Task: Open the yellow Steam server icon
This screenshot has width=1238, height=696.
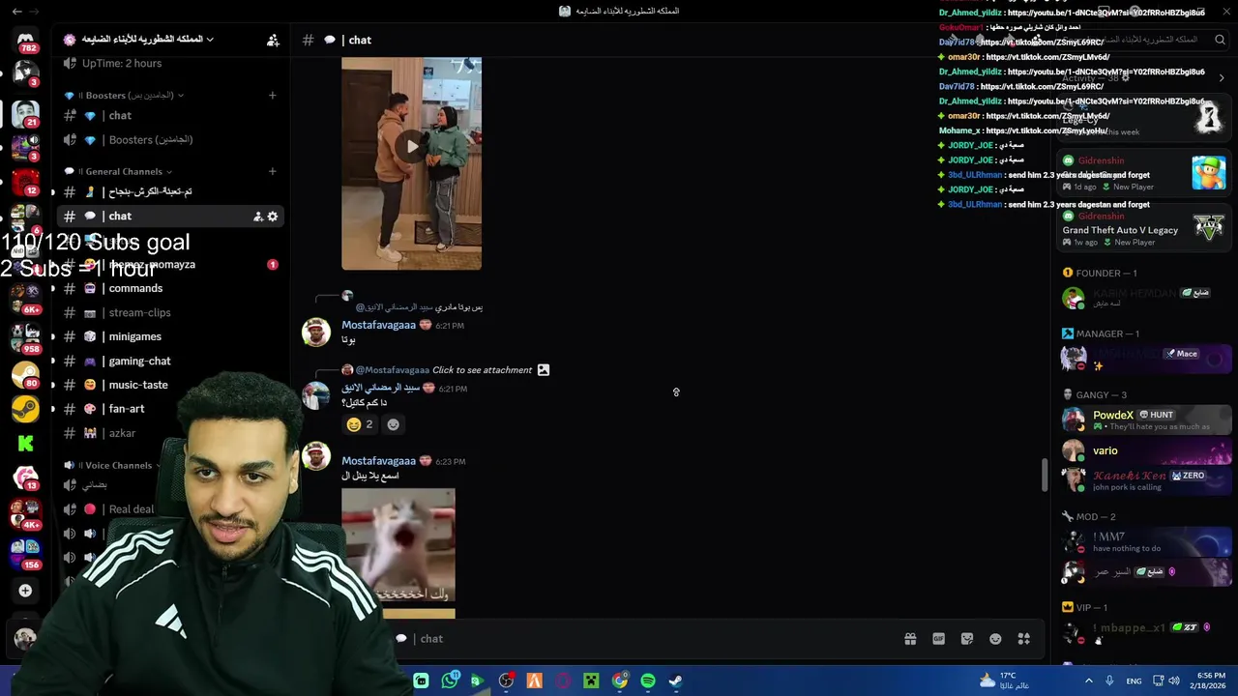Action: tap(26, 409)
